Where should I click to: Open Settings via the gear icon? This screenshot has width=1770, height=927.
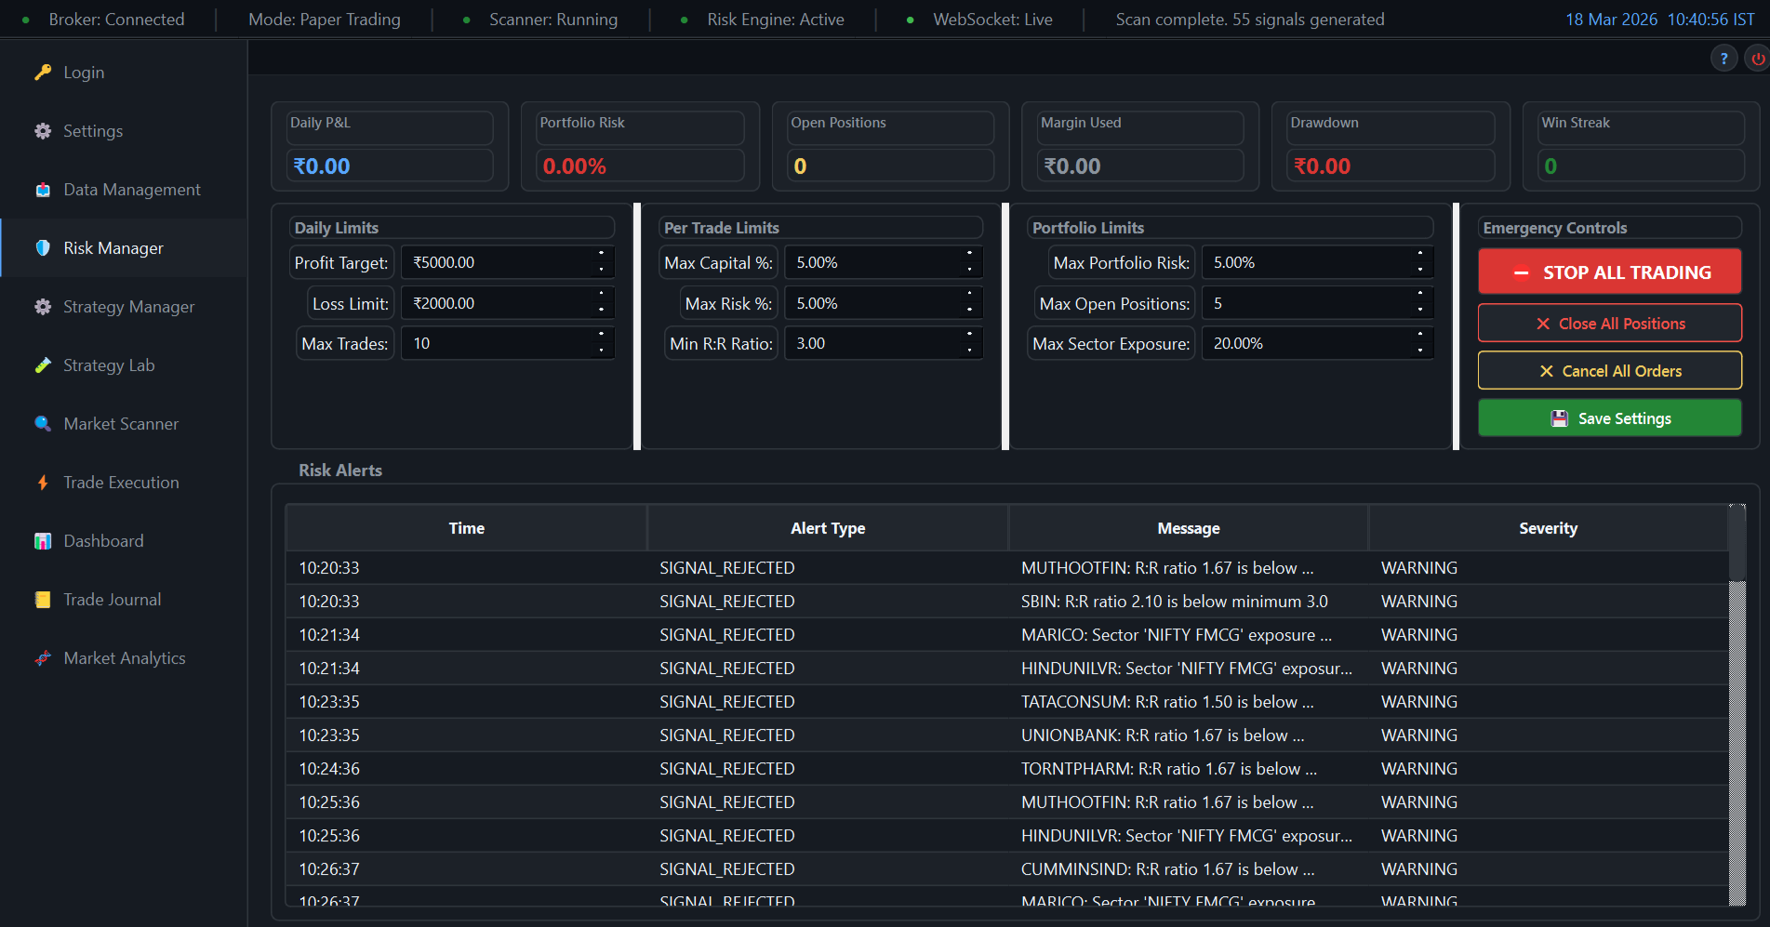tap(43, 130)
